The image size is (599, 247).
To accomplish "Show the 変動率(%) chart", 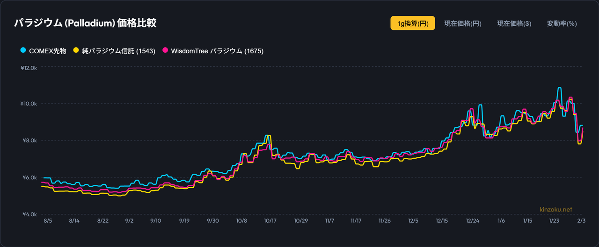I will [562, 23].
